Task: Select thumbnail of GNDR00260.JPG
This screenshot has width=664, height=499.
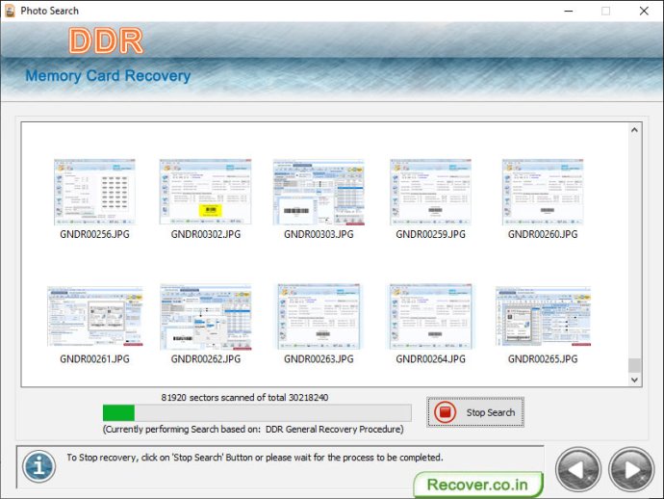Action: (543, 192)
